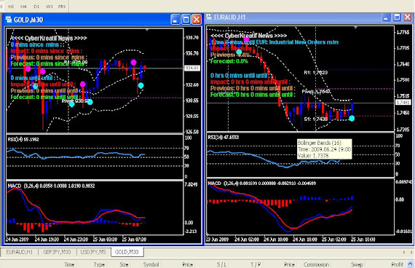Click the GOLD,M30 window chart icon

pyautogui.click(x=9, y=20)
